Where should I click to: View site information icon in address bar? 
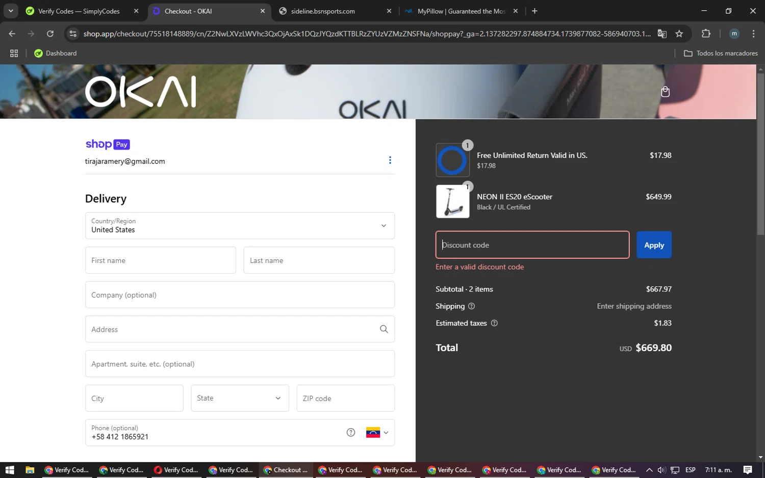pyautogui.click(x=73, y=34)
